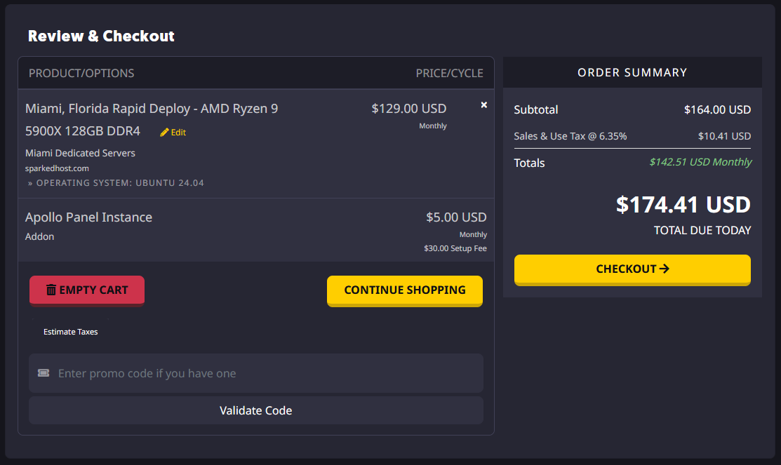Click the Miami, Florida Rapid Deploy product title
Screen dimensions: 781x465
pos(152,109)
